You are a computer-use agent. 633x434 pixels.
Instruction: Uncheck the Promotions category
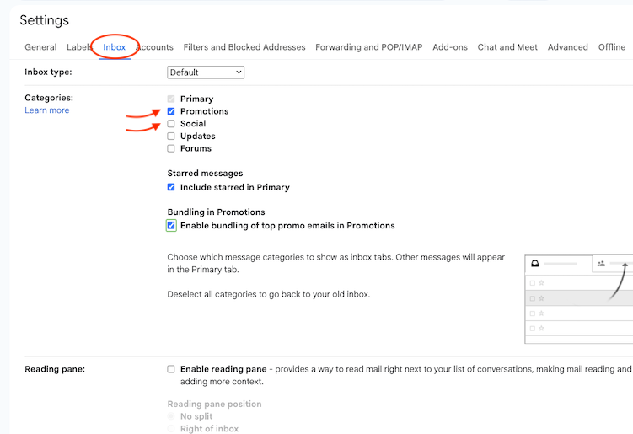[x=171, y=111]
